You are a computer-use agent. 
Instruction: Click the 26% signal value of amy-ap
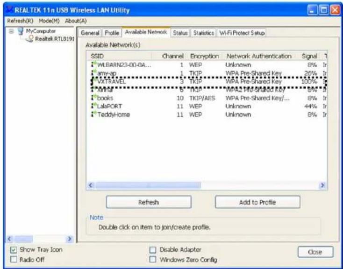pos(310,73)
